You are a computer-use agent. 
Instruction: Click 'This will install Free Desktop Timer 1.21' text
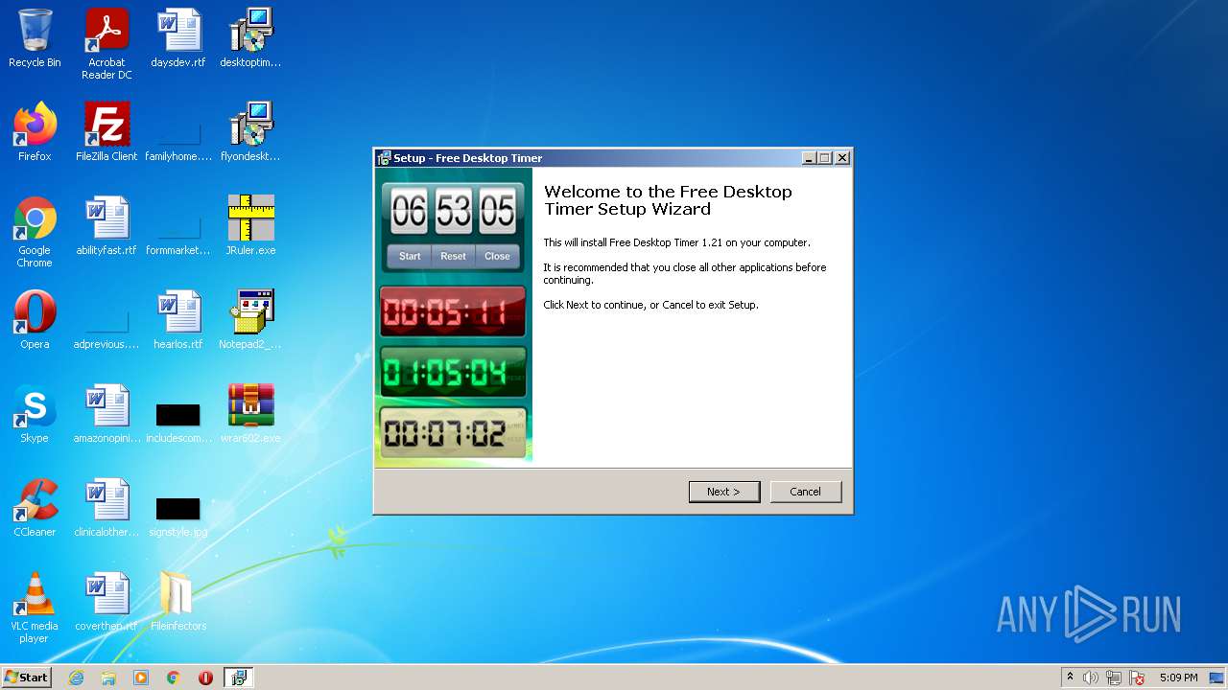click(676, 242)
